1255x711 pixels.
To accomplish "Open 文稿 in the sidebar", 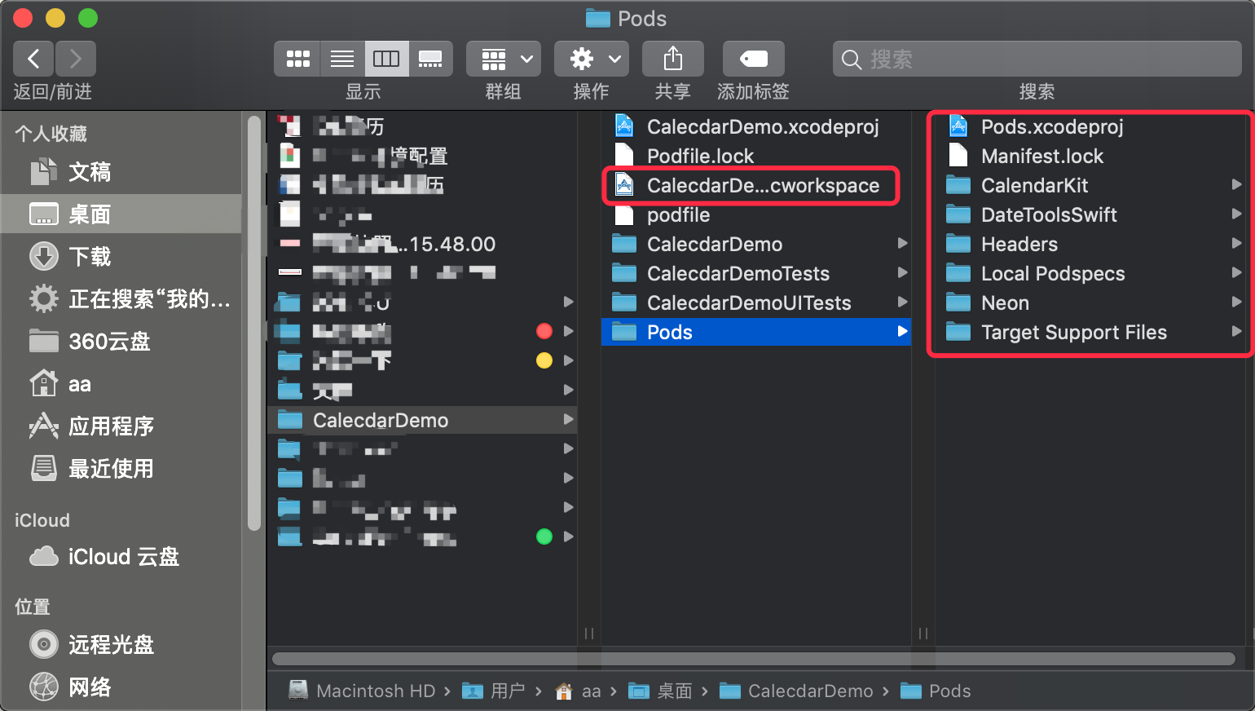I will (122, 172).
